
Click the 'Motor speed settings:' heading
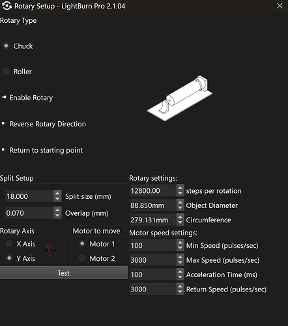coord(163,233)
